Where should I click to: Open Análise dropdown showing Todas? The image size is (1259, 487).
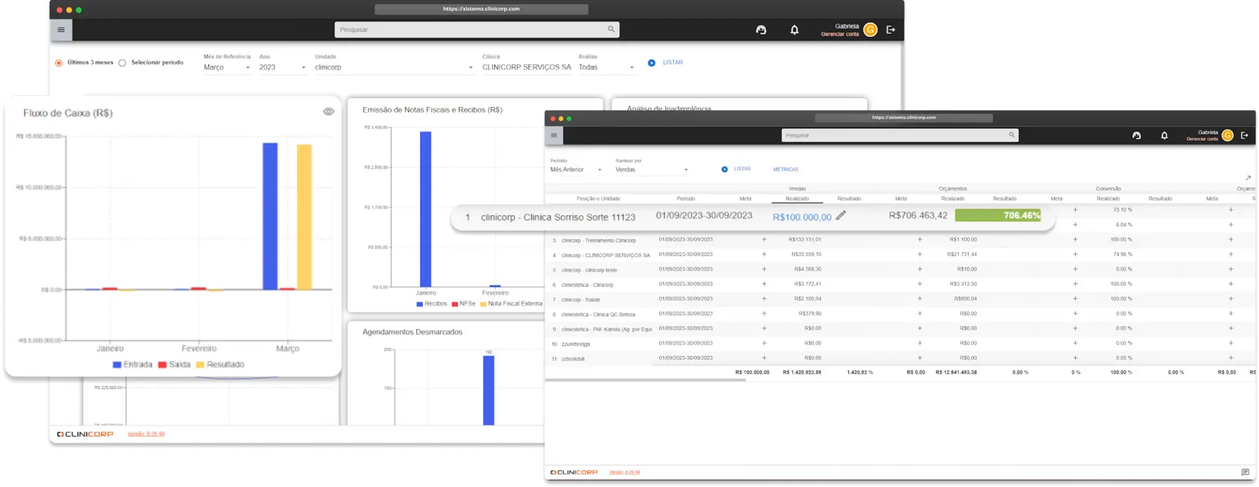[606, 67]
